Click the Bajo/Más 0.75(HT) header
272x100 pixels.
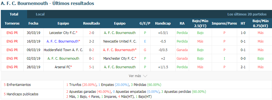261,23
